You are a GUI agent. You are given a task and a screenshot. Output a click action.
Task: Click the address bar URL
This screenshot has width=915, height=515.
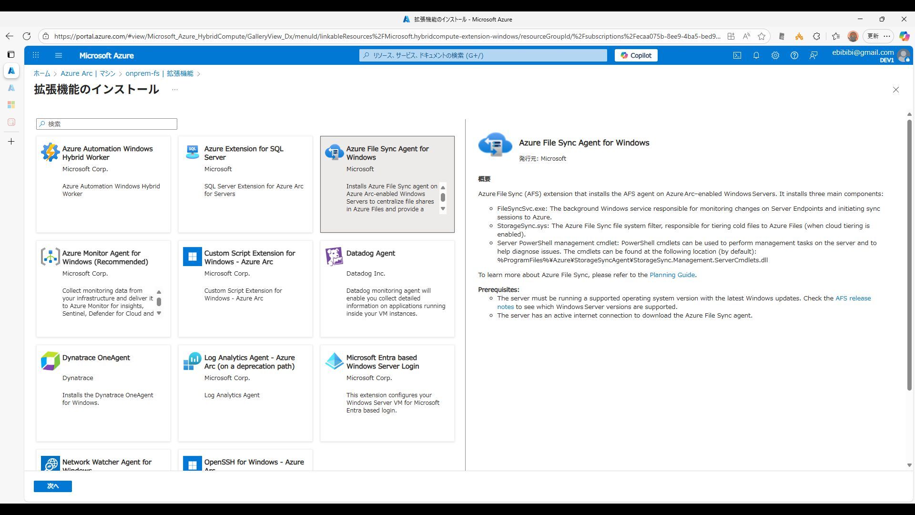[x=387, y=36]
